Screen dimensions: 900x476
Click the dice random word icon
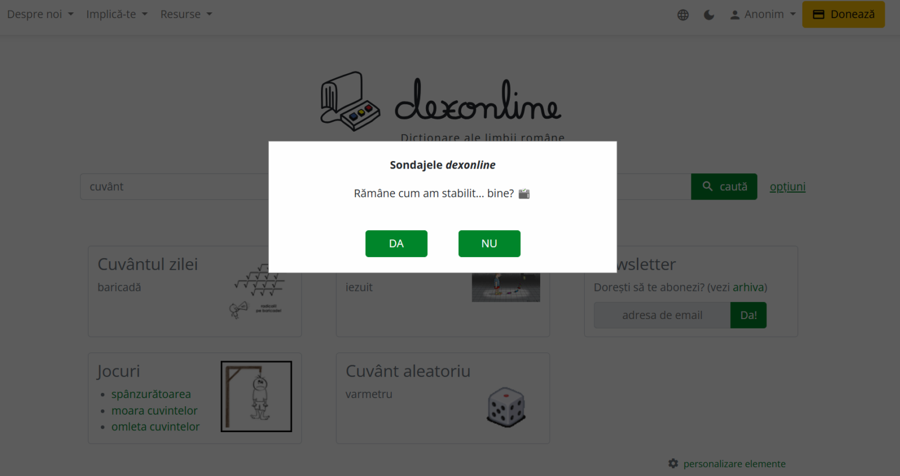[x=506, y=407]
